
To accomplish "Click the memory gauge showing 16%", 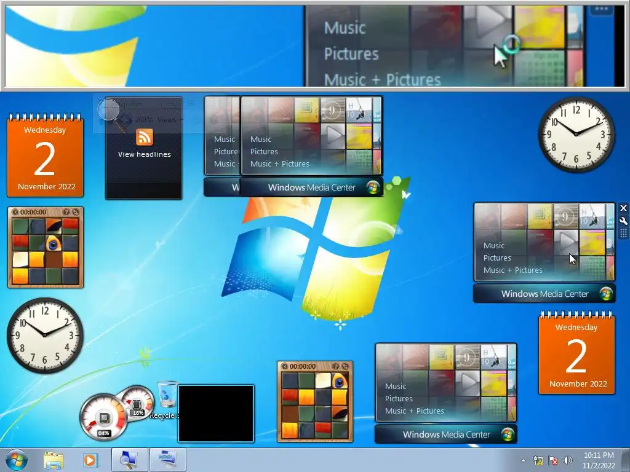I will pos(137,403).
